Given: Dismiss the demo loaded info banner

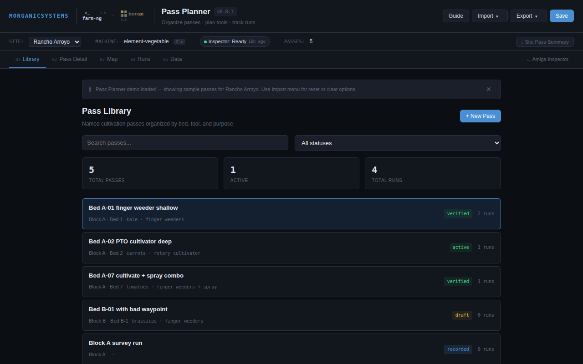Looking at the screenshot, I should click(x=488, y=89).
